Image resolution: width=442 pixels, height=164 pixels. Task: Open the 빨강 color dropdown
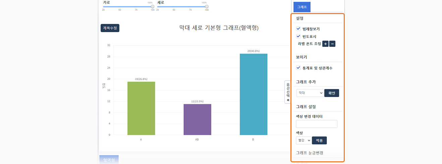pos(303,140)
